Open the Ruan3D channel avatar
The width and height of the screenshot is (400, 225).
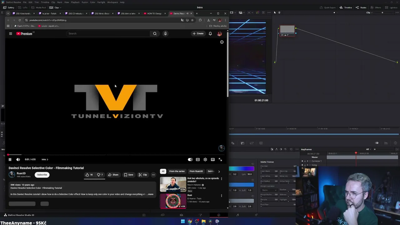(12, 175)
